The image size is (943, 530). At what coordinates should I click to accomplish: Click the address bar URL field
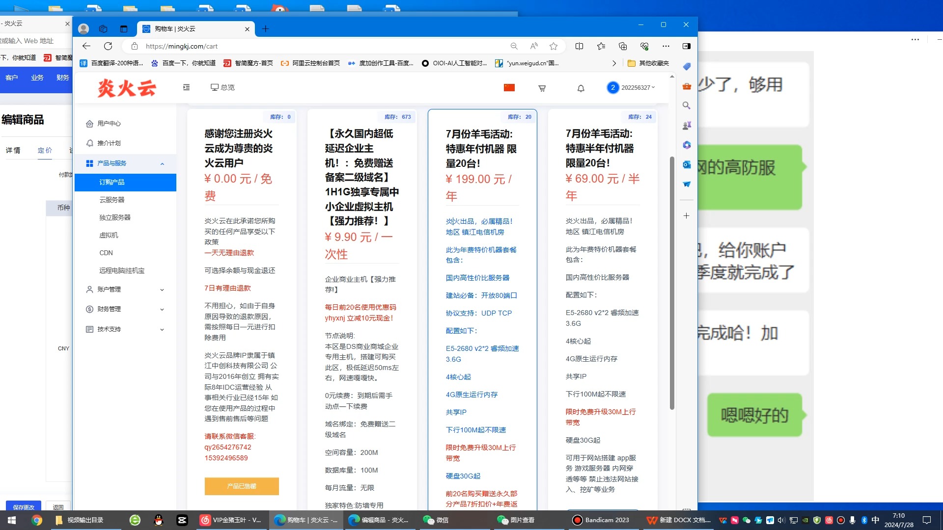coord(324,46)
